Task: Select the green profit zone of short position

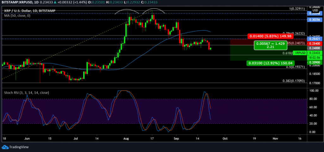Action: 268,53
